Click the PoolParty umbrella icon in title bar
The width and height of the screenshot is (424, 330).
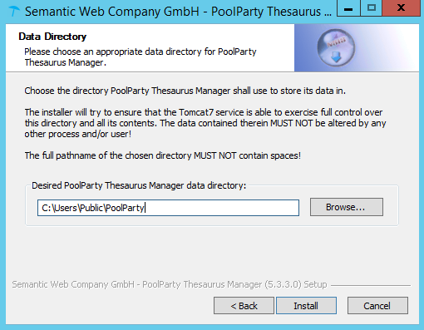tap(14, 12)
